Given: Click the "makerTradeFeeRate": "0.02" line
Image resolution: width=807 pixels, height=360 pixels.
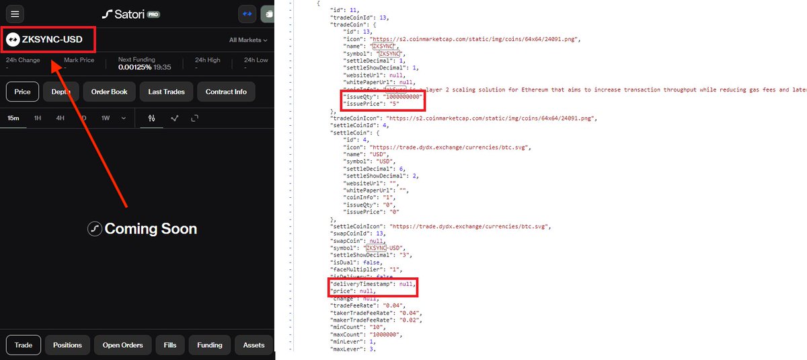Looking at the screenshot, I should [x=377, y=320].
